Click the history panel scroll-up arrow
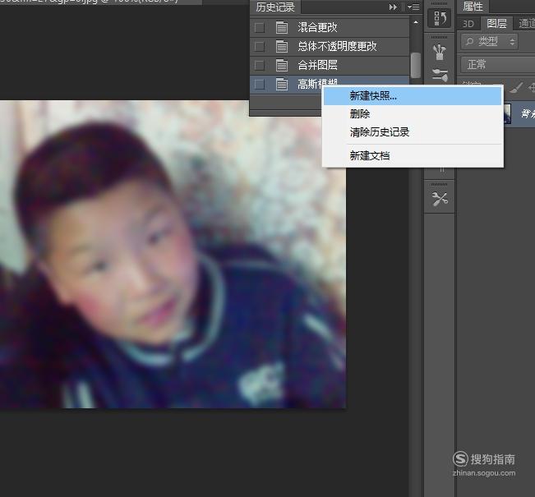This screenshot has height=497, width=535. pos(416,22)
